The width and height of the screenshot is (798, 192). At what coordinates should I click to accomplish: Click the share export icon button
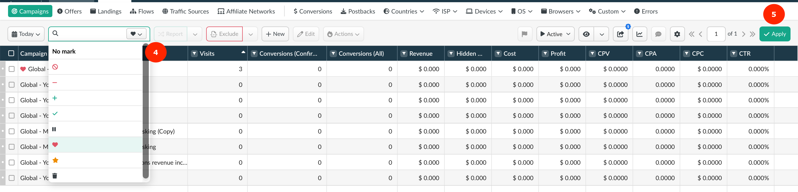click(x=620, y=34)
